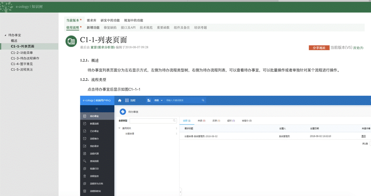Collapse the 费用相关 category arrow
Image resolution: width=371 pixels, height=196 pixels.
(x=119, y=128)
